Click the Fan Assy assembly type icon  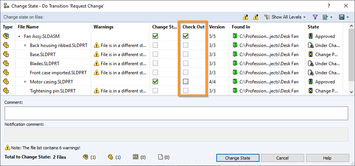6,36
